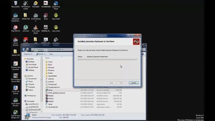The width and height of the screenshot is (215, 121).
Task: Click Burn in the Explorer toolbar
Action: click(x=51, y=54)
